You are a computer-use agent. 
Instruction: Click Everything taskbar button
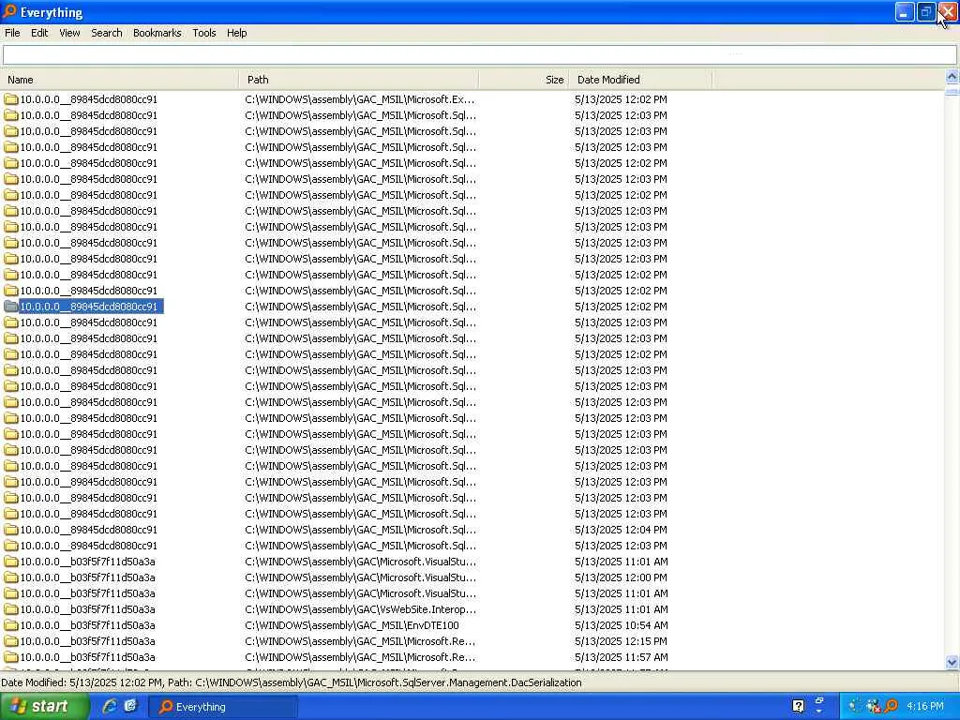tap(223, 707)
